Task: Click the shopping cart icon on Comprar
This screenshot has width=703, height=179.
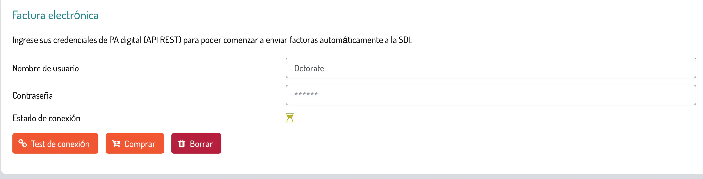Action: (116, 143)
